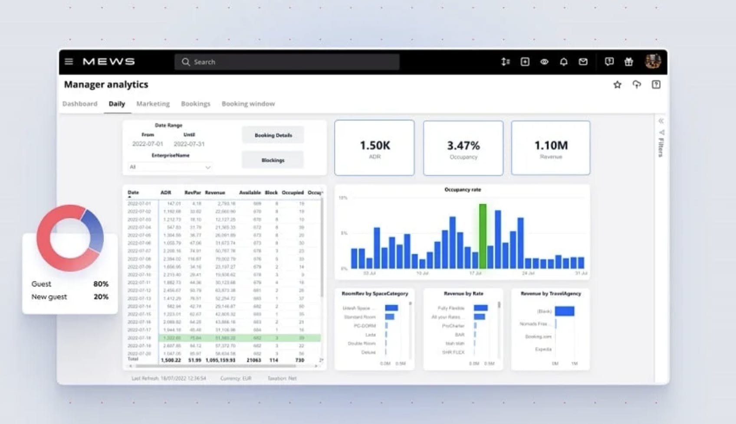Switch to the Booking window tab

pyautogui.click(x=248, y=104)
